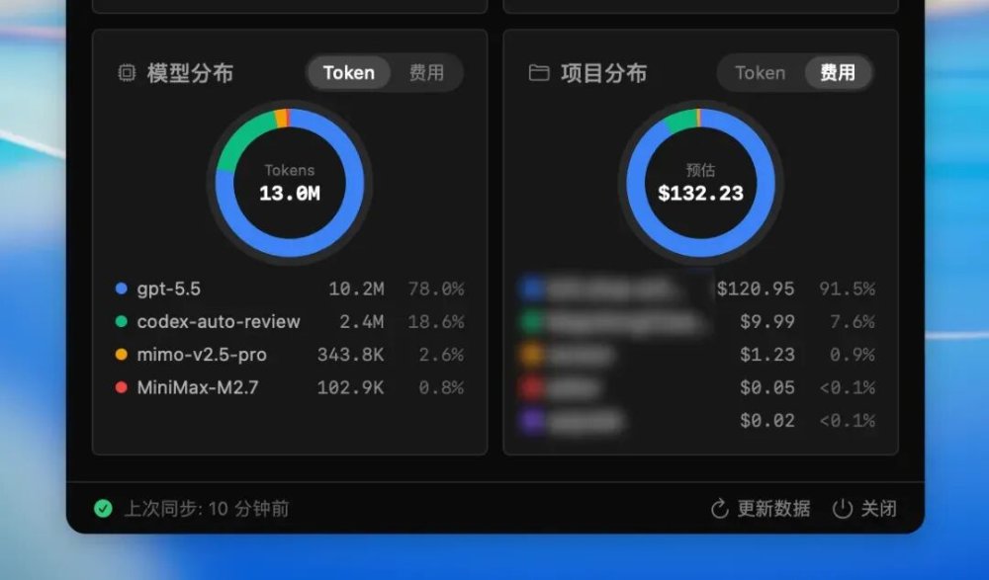Click the 模型分布 panel title
Viewport: 989px width, 580px height.
click(x=191, y=73)
